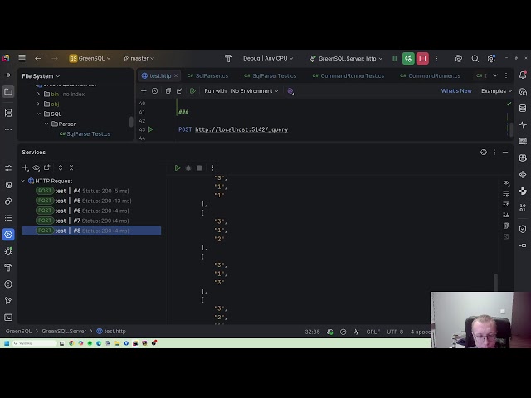Switch to the CommandRunnerTest.cs tab
The width and height of the screenshot is (531, 398).
point(348,75)
